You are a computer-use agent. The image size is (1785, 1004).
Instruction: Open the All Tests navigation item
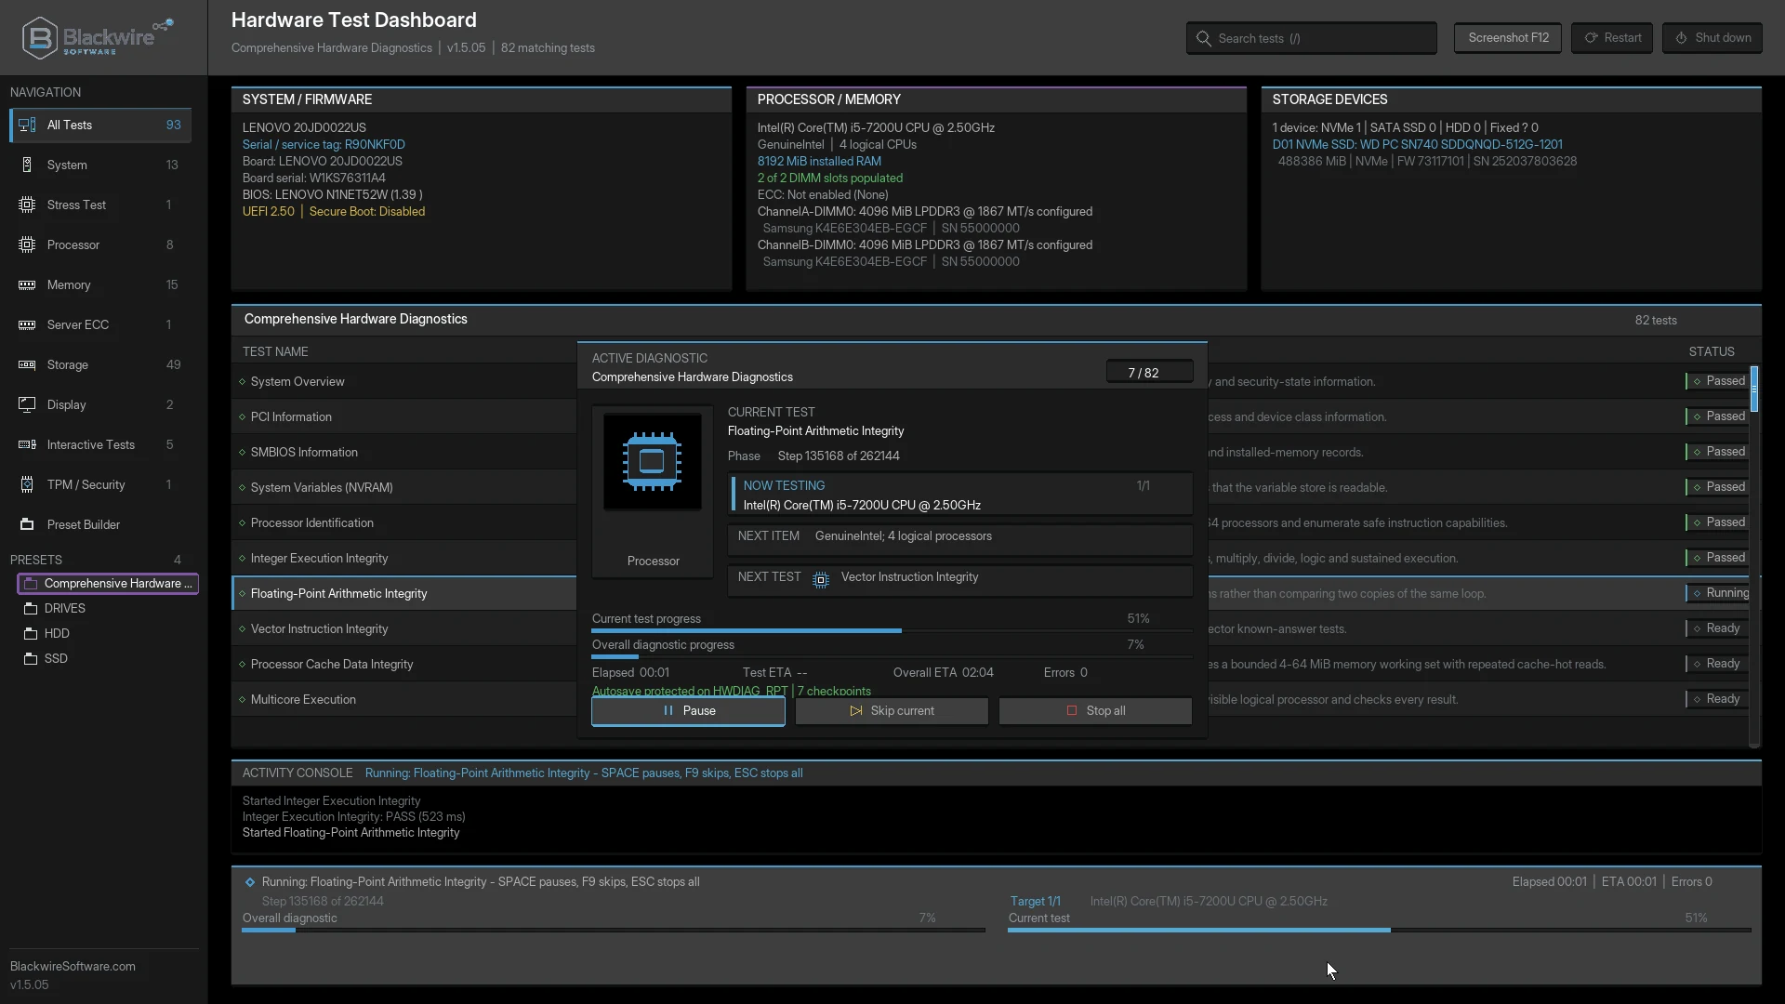click(x=100, y=125)
